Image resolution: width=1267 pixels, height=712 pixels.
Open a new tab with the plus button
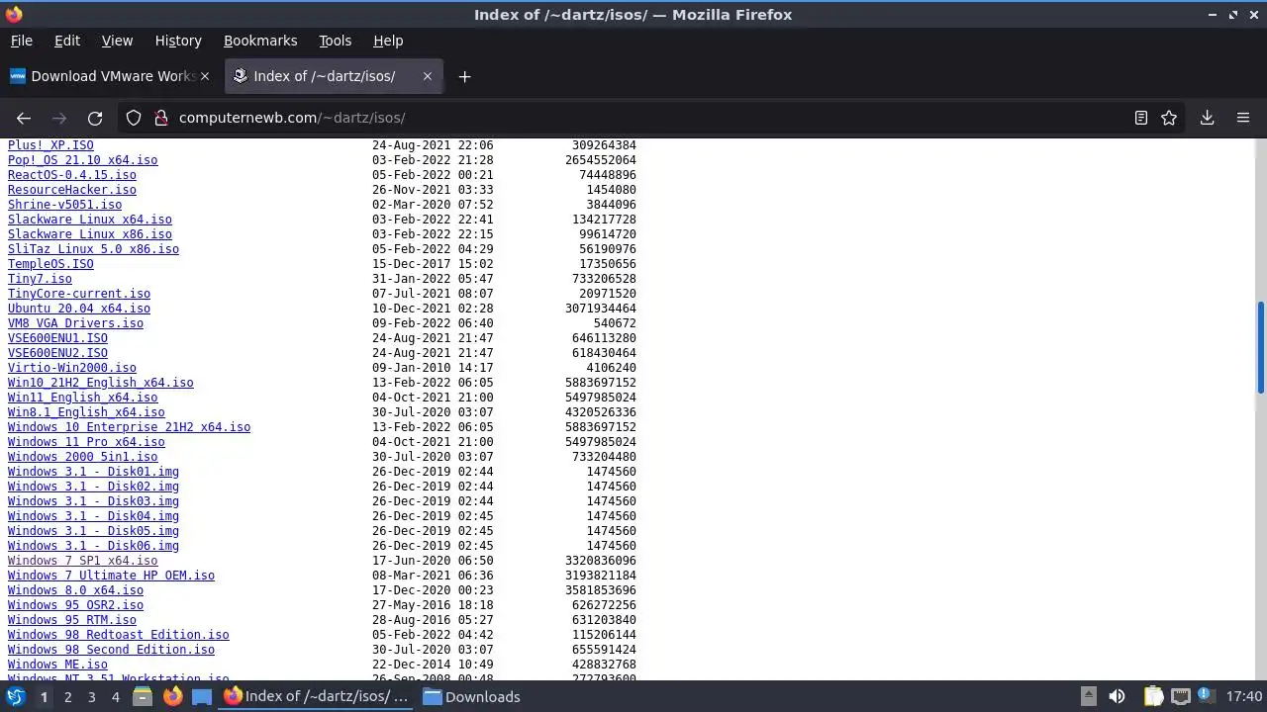click(x=464, y=76)
